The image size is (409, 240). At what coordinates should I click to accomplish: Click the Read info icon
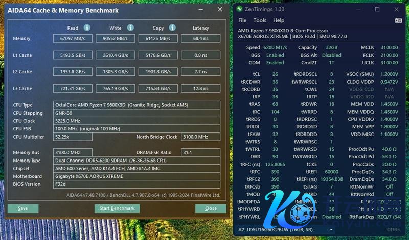click(87, 28)
